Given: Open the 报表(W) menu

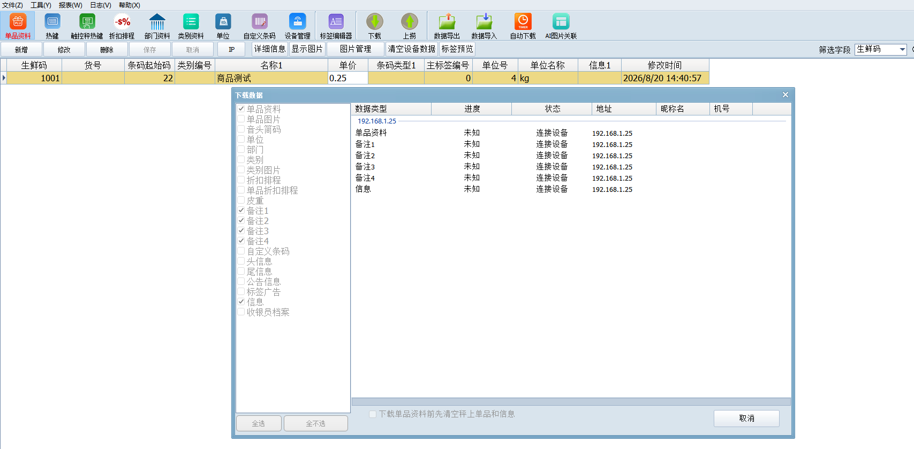Looking at the screenshot, I should (x=70, y=5).
